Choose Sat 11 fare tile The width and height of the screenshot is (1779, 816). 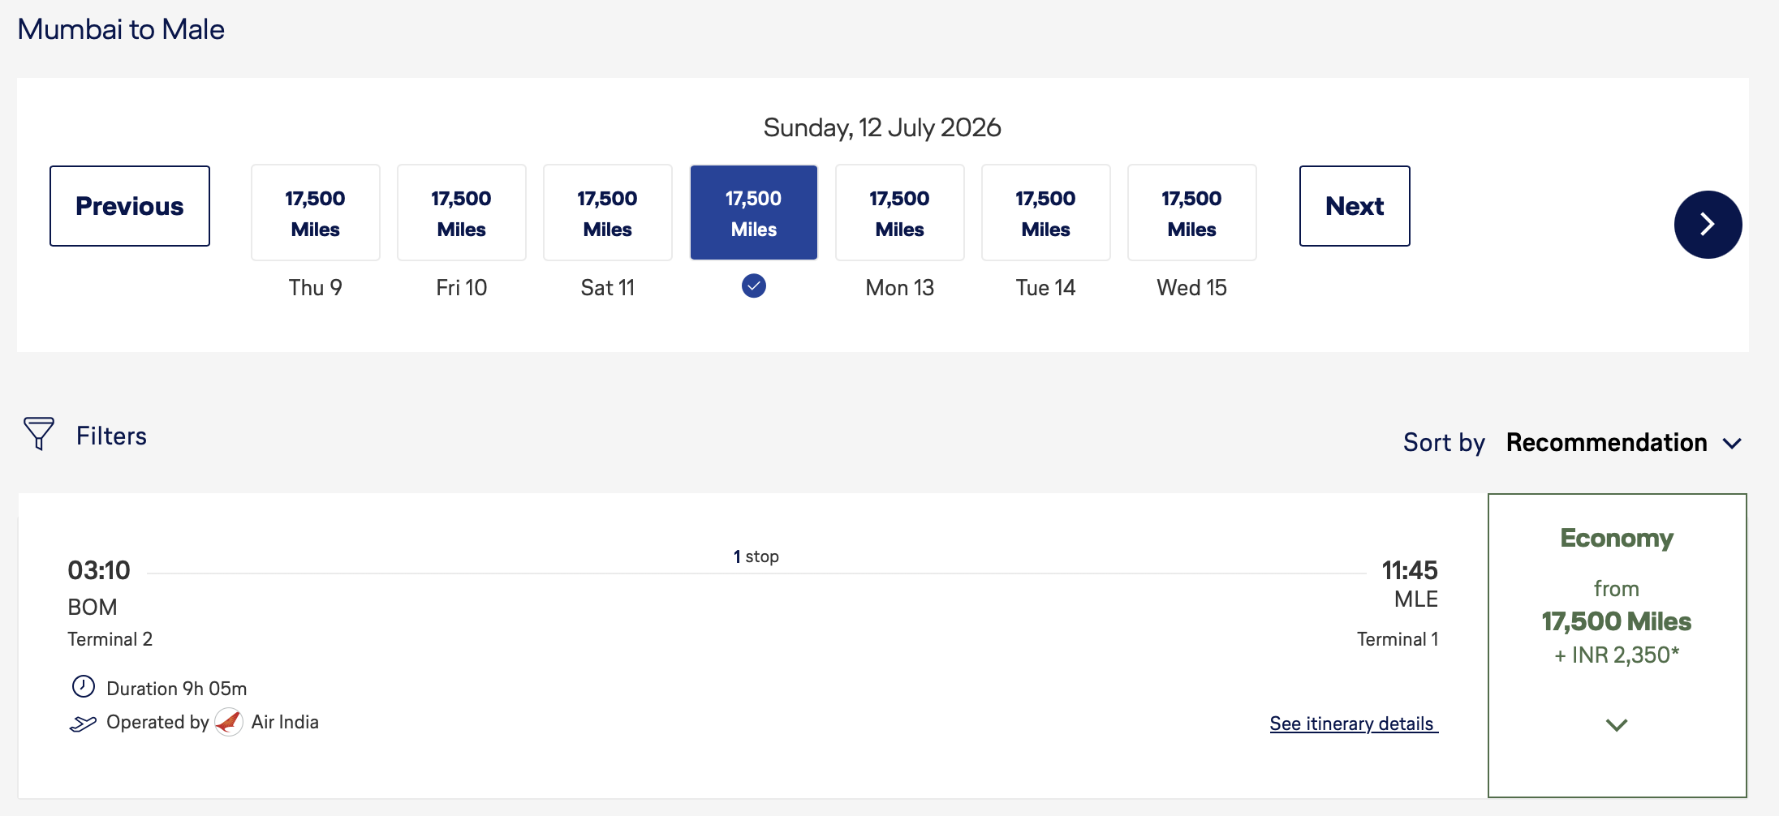click(607, 213)
